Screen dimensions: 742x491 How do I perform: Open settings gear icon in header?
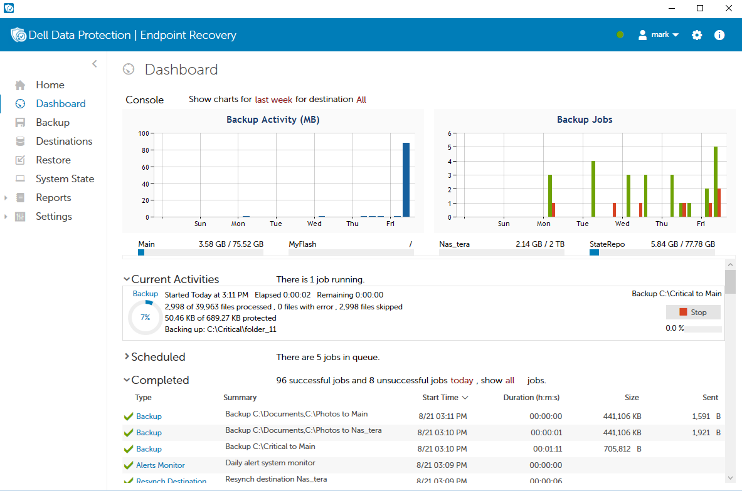(x=697, y=35)
